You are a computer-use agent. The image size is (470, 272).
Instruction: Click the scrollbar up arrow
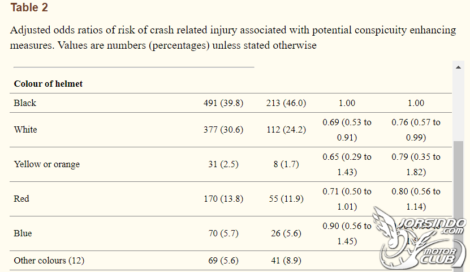point(458,67)
